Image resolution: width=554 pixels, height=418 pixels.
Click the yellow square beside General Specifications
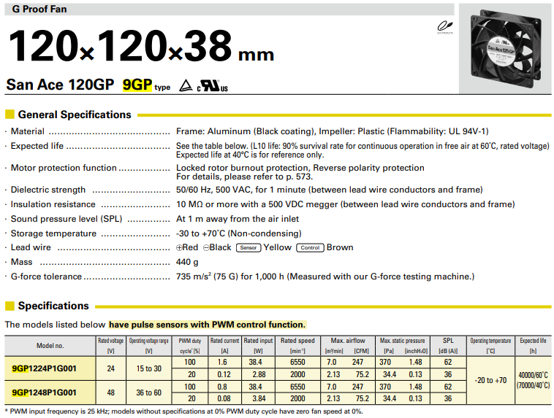(x=10, y=115)
